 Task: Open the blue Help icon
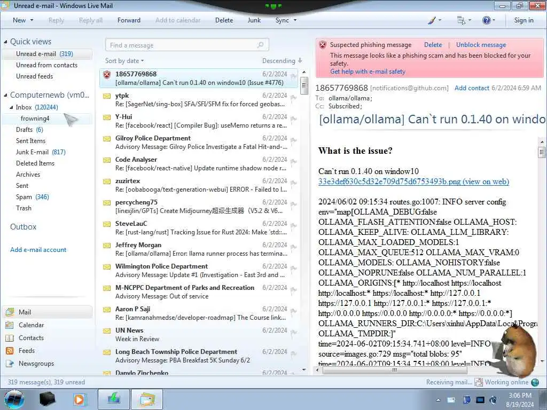click(x=486, y=20)
